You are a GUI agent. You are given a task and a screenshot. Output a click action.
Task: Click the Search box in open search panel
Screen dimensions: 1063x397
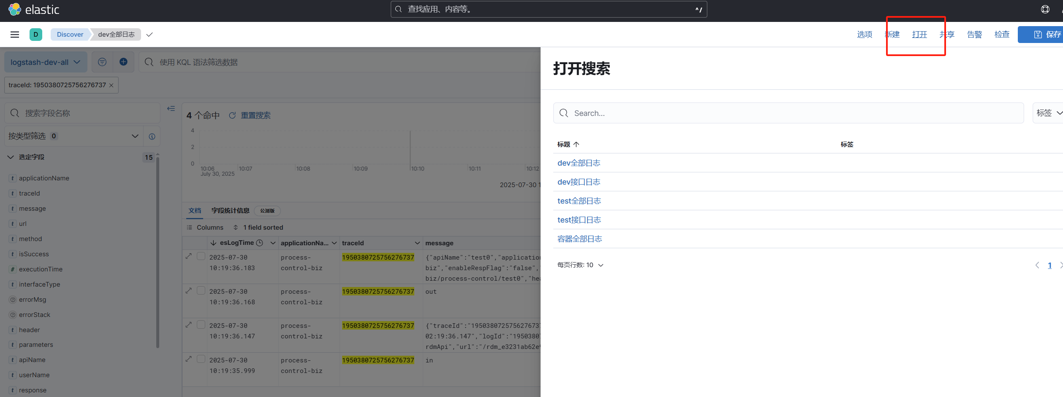click(788, 113)
